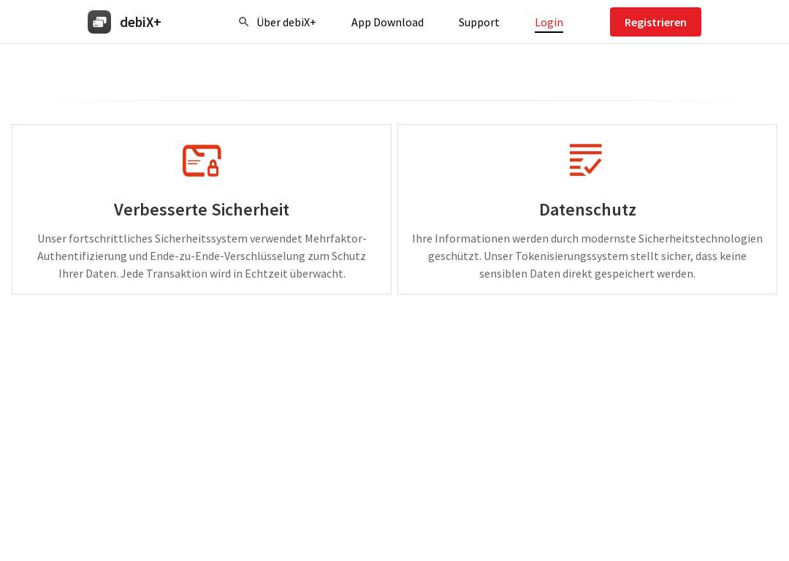Open search via magnifier icon

(243, 22)
